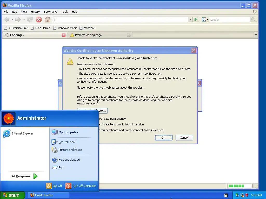Go to the Home page icon
This screenshot has height=199, width=266.
pyautogui.click(x=48, y=20)
